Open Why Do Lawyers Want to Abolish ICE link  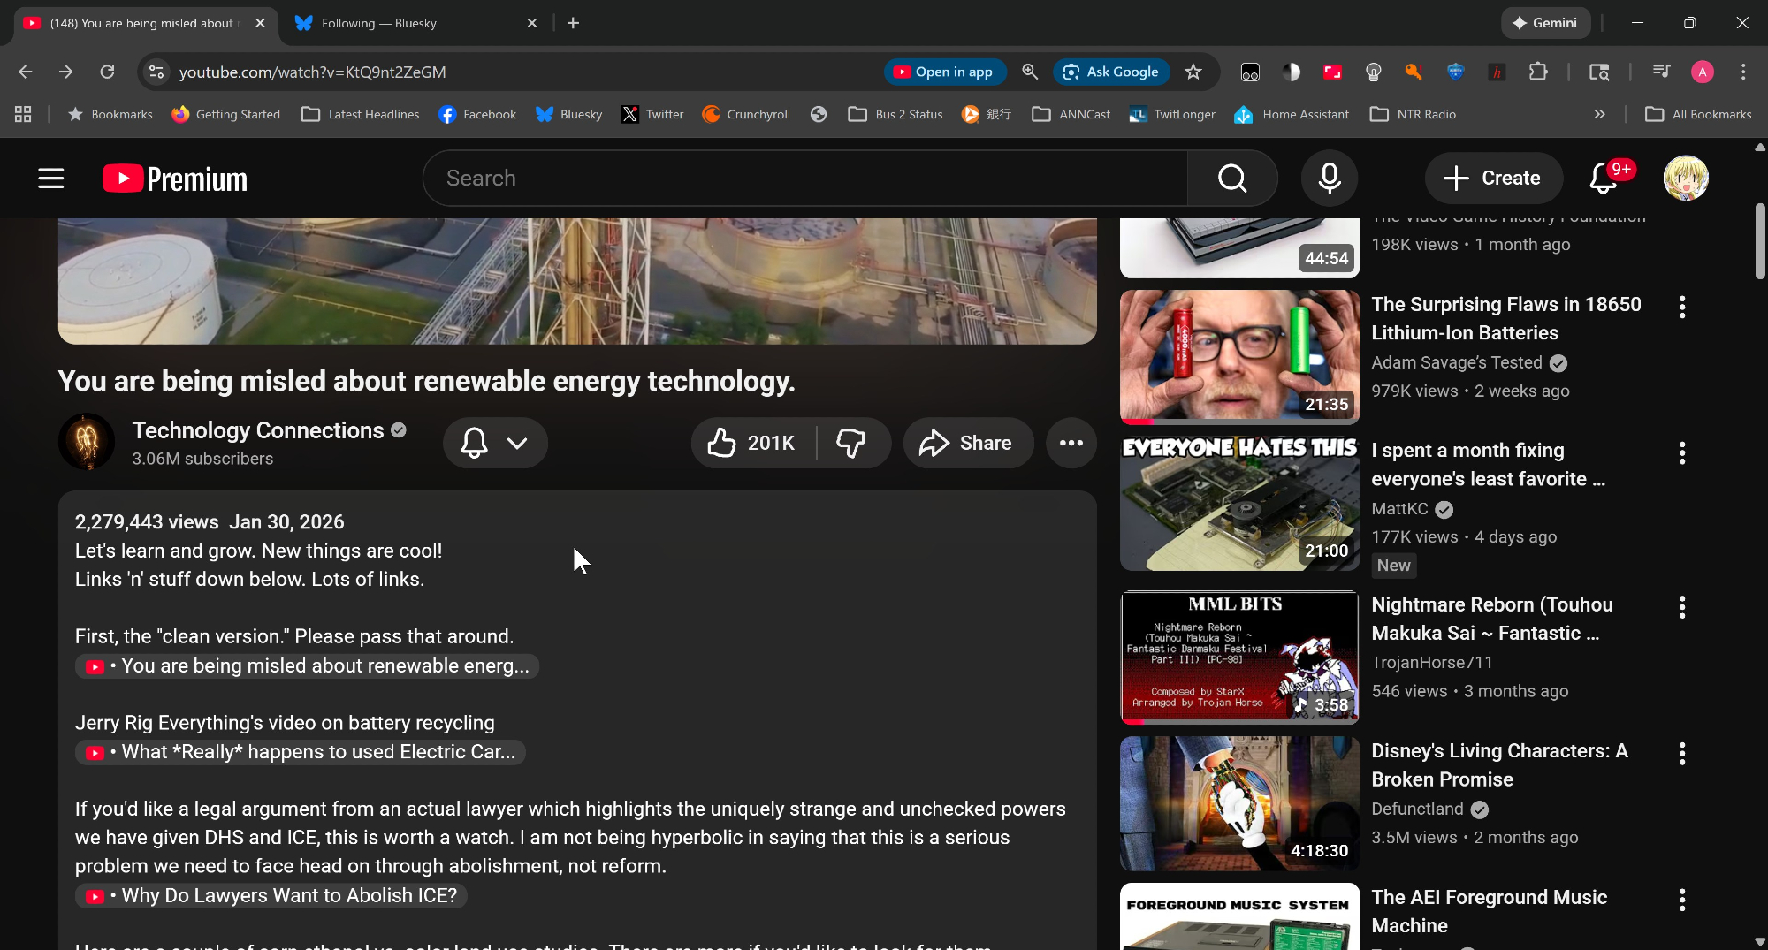288,895
